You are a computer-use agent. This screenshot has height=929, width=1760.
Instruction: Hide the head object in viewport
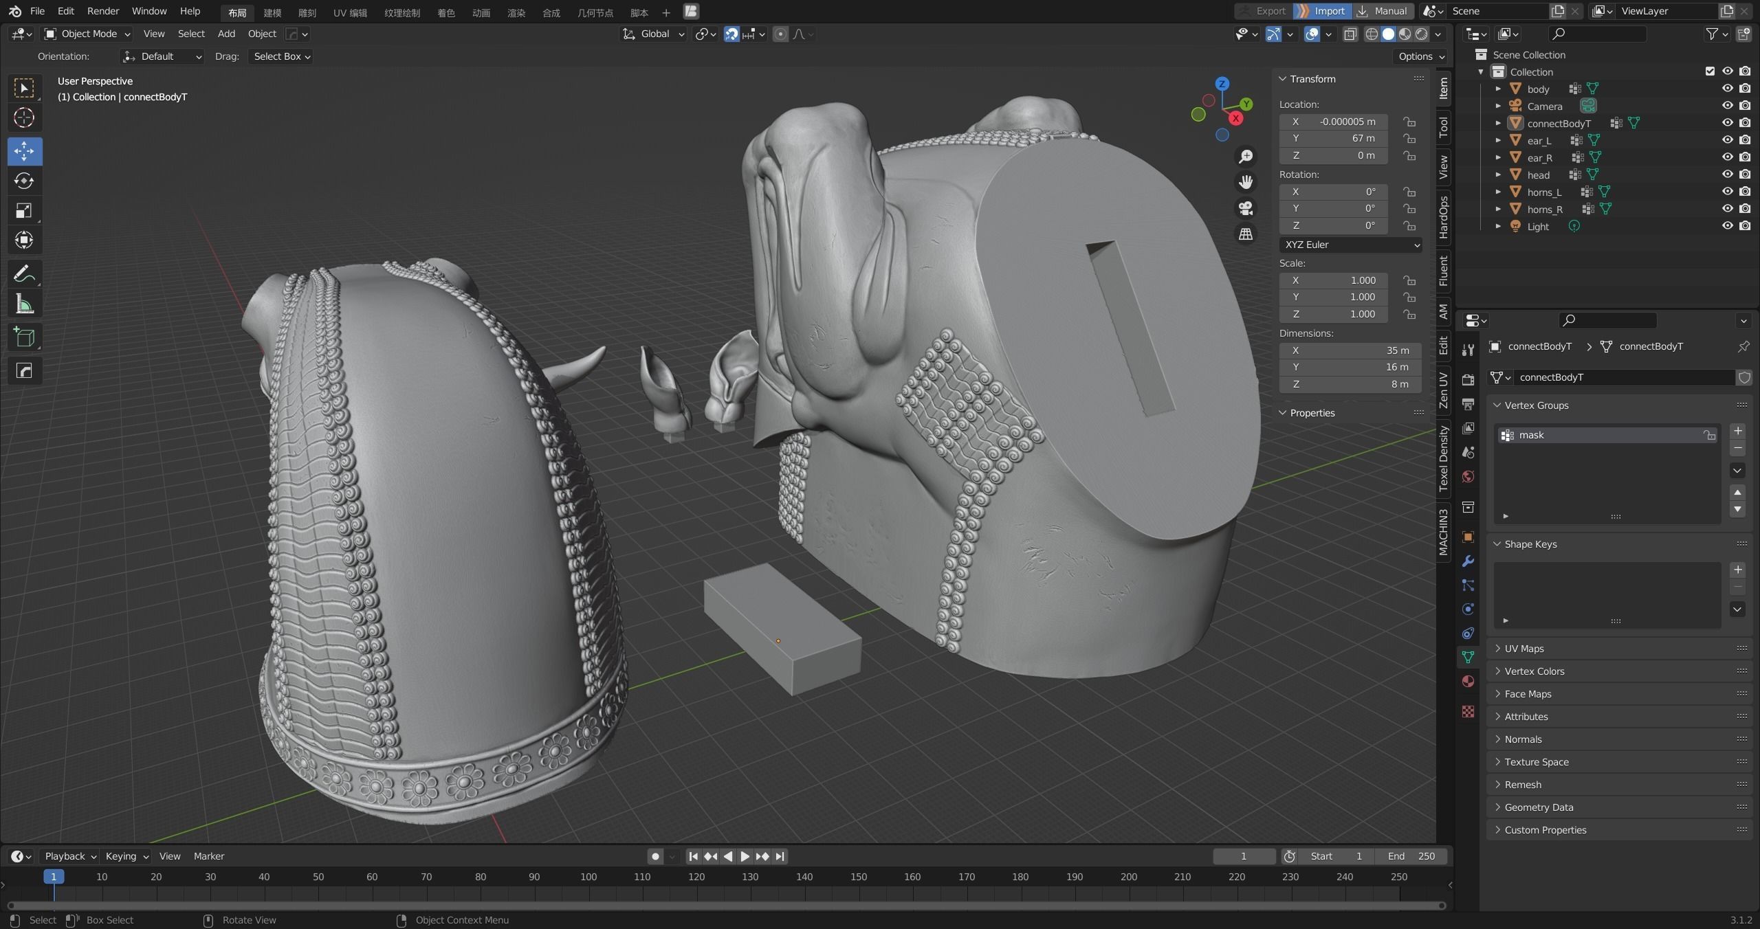tap(1727, 175)
